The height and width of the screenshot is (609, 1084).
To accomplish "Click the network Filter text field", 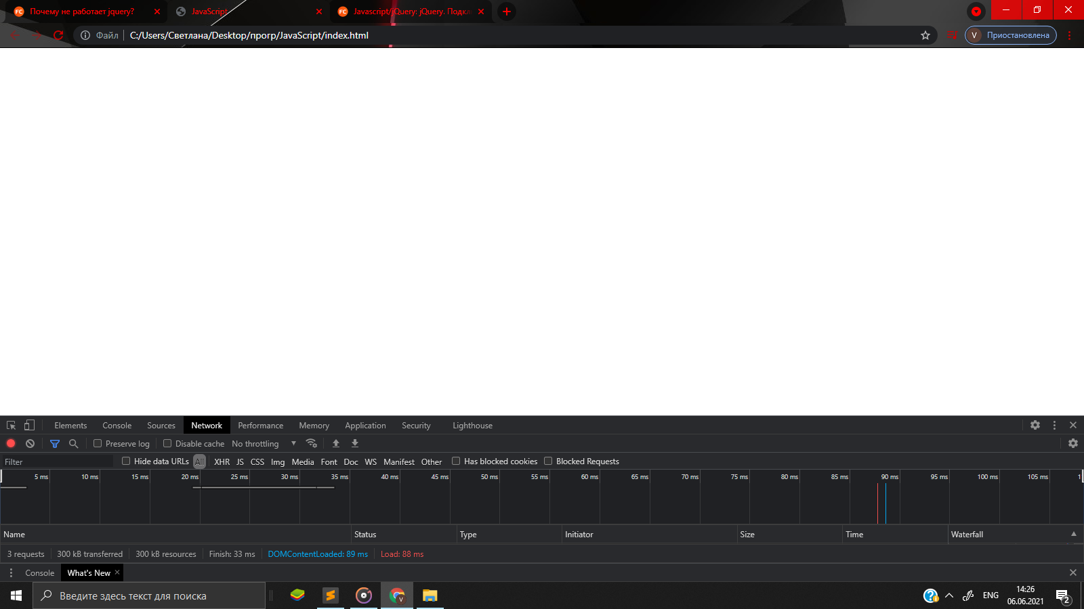I will click(58, 462).
